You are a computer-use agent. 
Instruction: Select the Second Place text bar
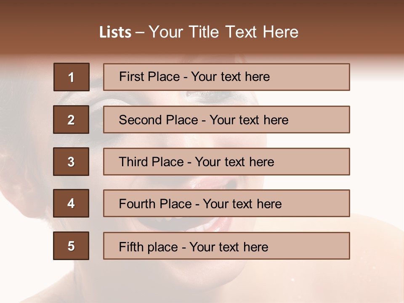(x=226, y=120)
